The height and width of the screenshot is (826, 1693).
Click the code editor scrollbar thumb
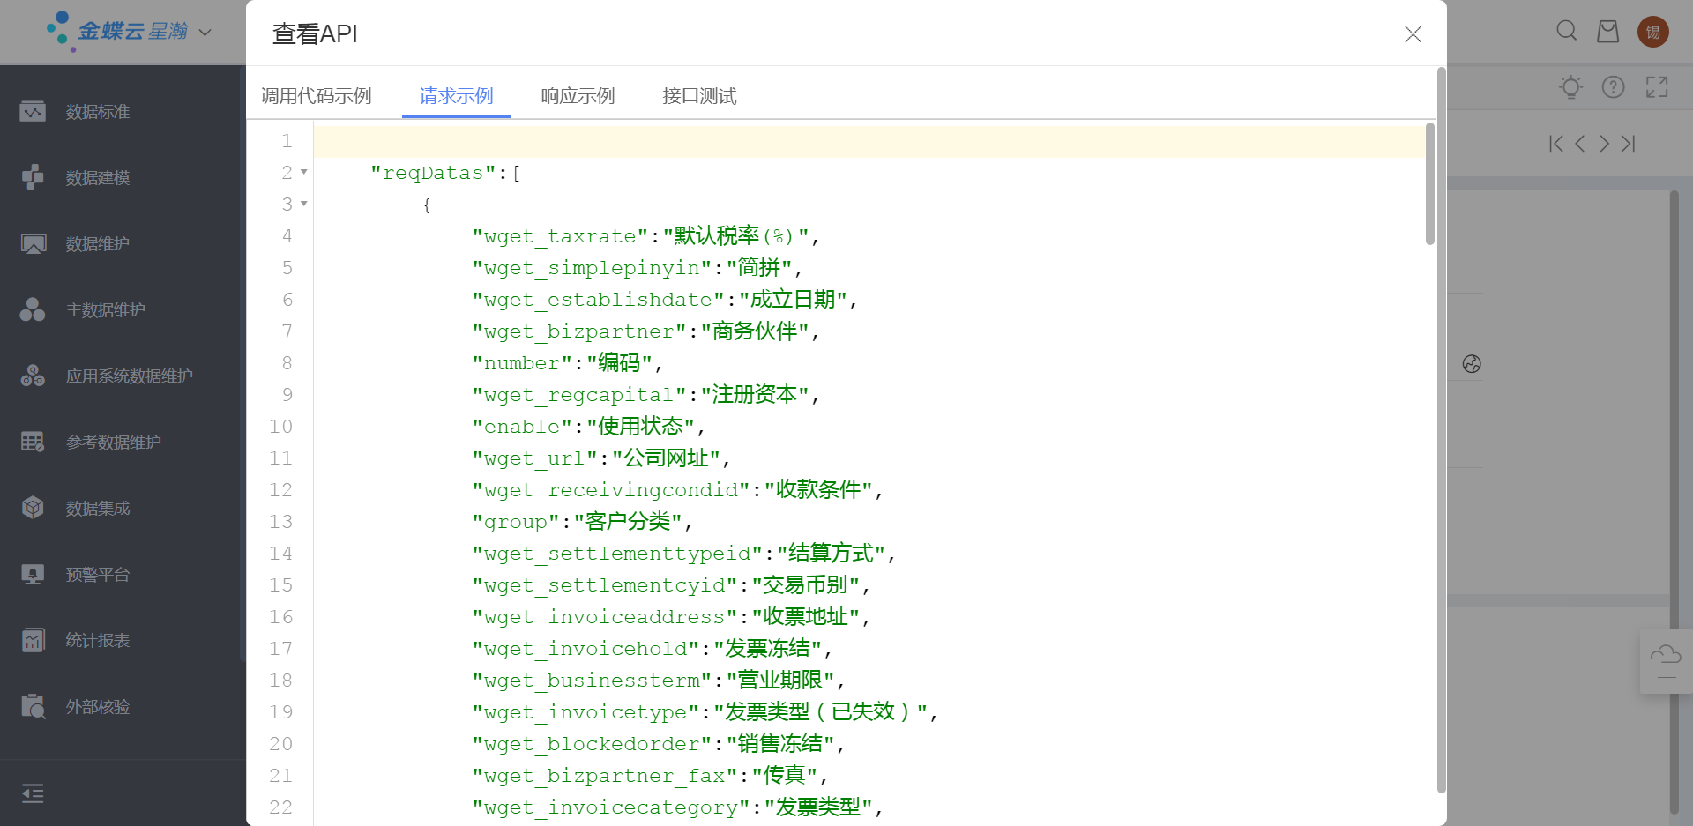coord(1430,183)
